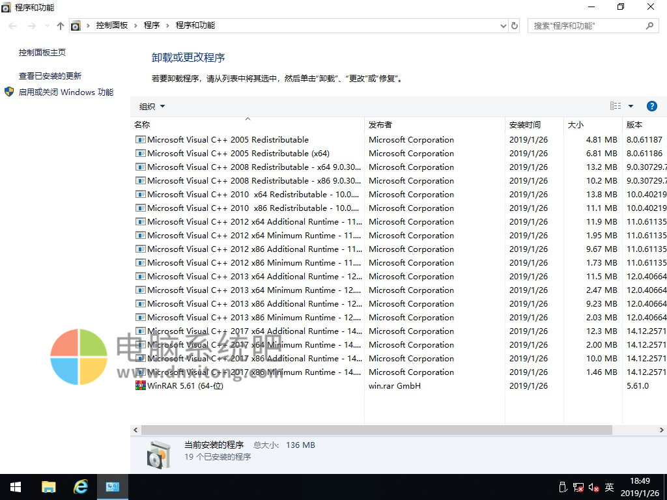Sort by the 发布者 column header
The width and height of the screenshot is (667, 500).
coord(434,124)
